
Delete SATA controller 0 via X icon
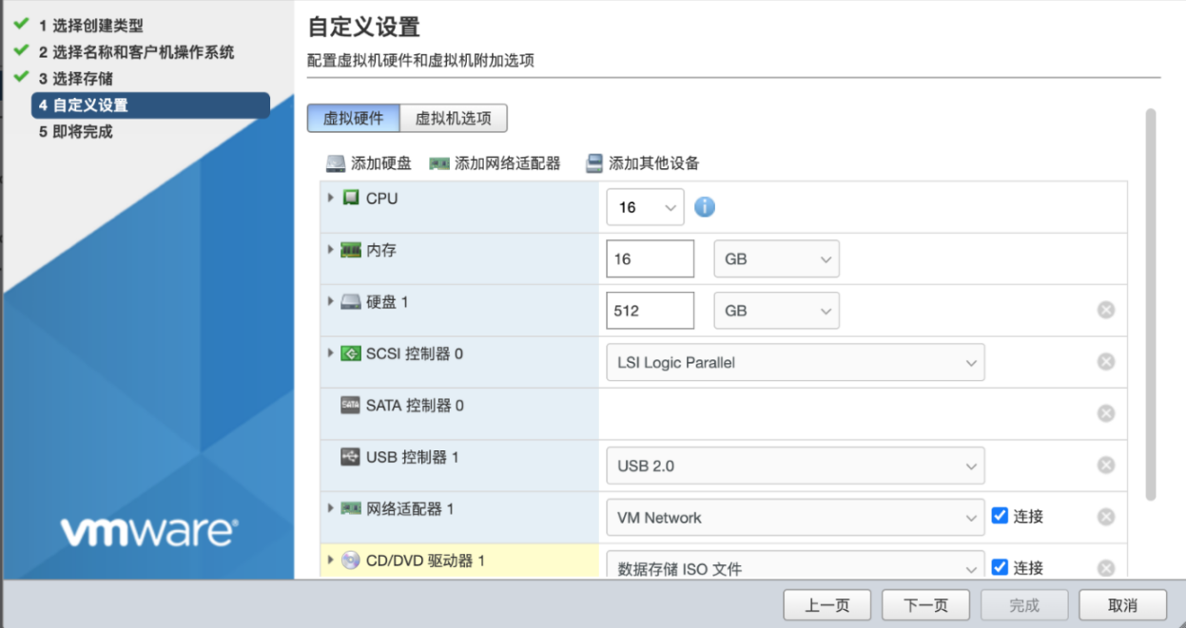[x=1106, y=413]
